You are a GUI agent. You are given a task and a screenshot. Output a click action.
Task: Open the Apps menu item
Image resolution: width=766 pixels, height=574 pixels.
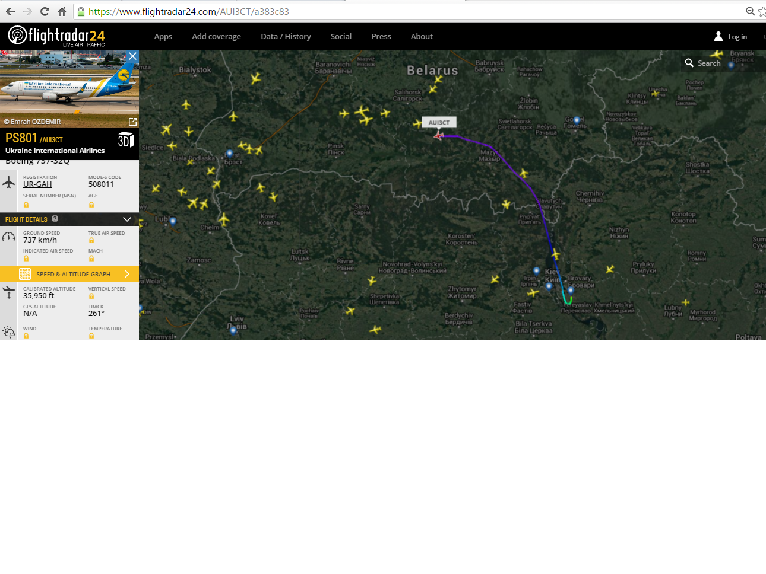[x=163, y=37]
